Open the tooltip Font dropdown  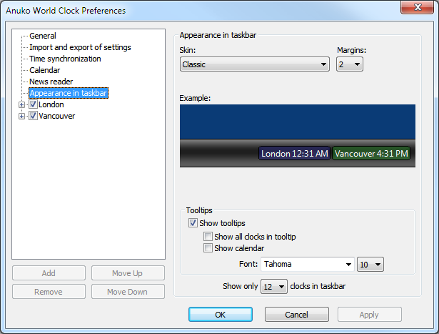pos(307,265)
